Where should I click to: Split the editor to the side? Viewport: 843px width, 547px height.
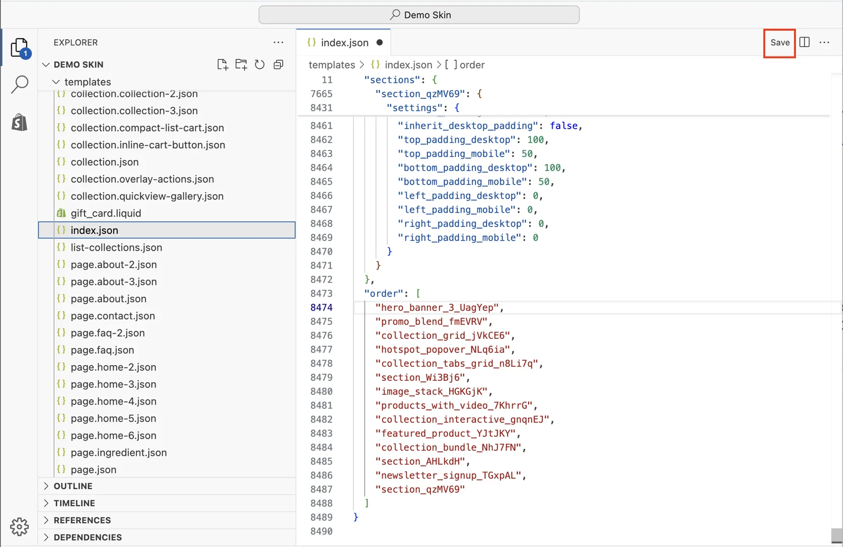tap(805, 43)
